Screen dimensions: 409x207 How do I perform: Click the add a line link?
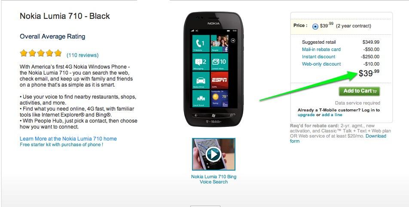pyautogui.click(x=332, y=115)
